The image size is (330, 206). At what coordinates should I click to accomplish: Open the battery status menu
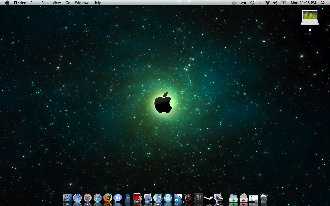click(284, 3)
